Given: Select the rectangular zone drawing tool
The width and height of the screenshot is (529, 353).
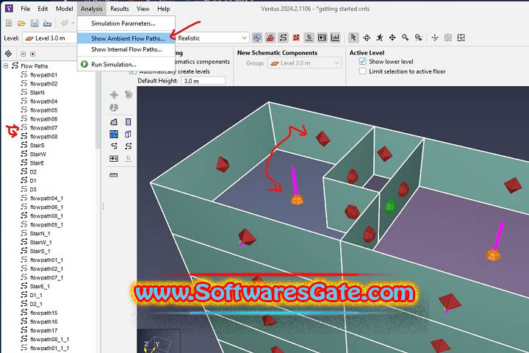Looking at the screenshot, I should coord(128,121).
